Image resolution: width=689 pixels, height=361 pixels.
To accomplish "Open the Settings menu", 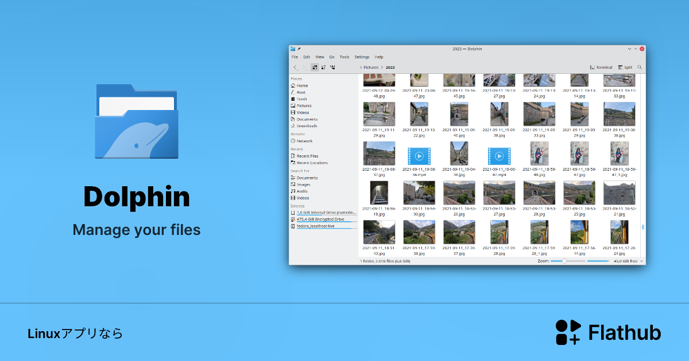I will (362, 57).
